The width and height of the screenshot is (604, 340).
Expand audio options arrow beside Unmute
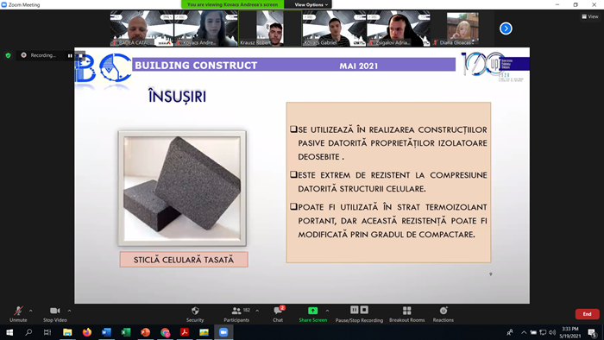[x=31, y=311]
